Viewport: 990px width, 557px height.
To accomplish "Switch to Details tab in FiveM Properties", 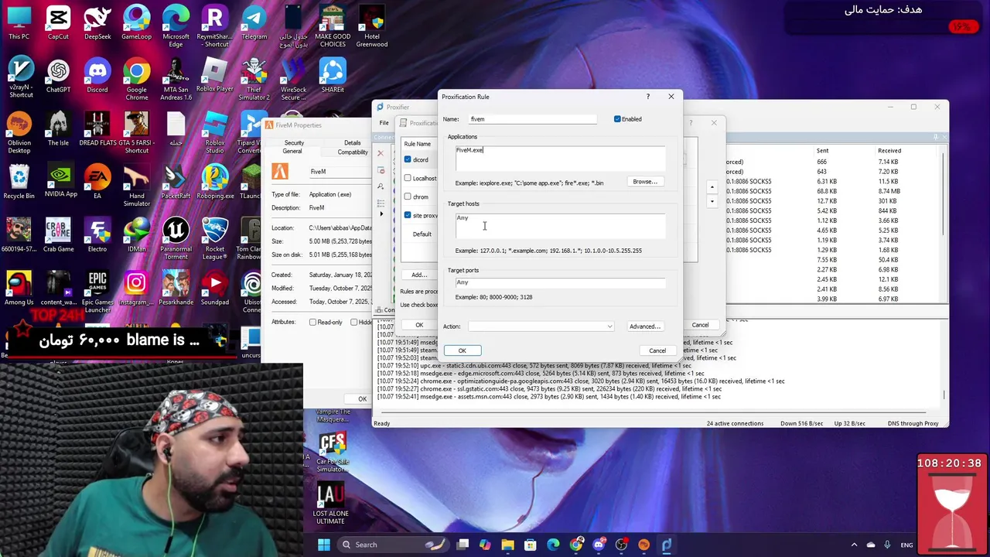I will pyautogui.click(x=352, y=142).
